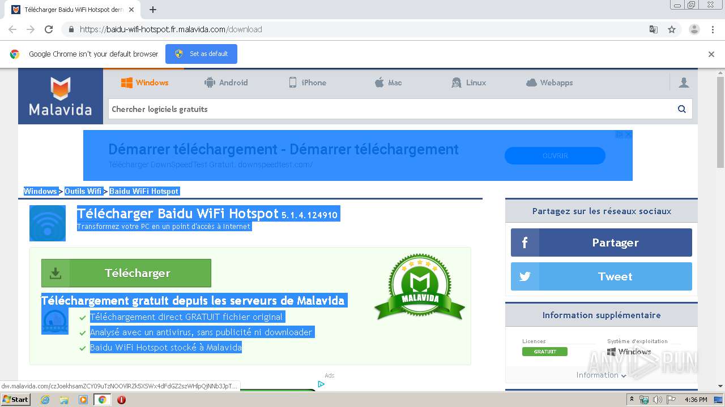Open the Chrome three-dot menu
725x407 pixels.
[x=713, y=29]
